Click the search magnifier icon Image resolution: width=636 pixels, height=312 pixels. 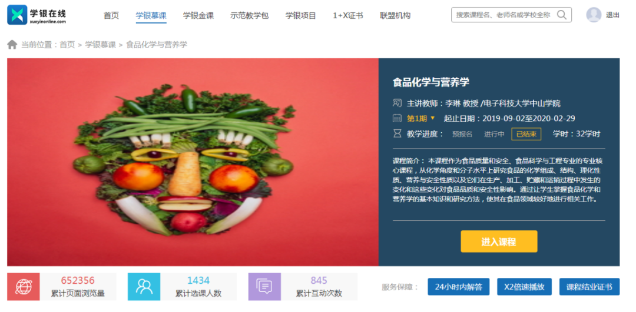tap(561, 15)
